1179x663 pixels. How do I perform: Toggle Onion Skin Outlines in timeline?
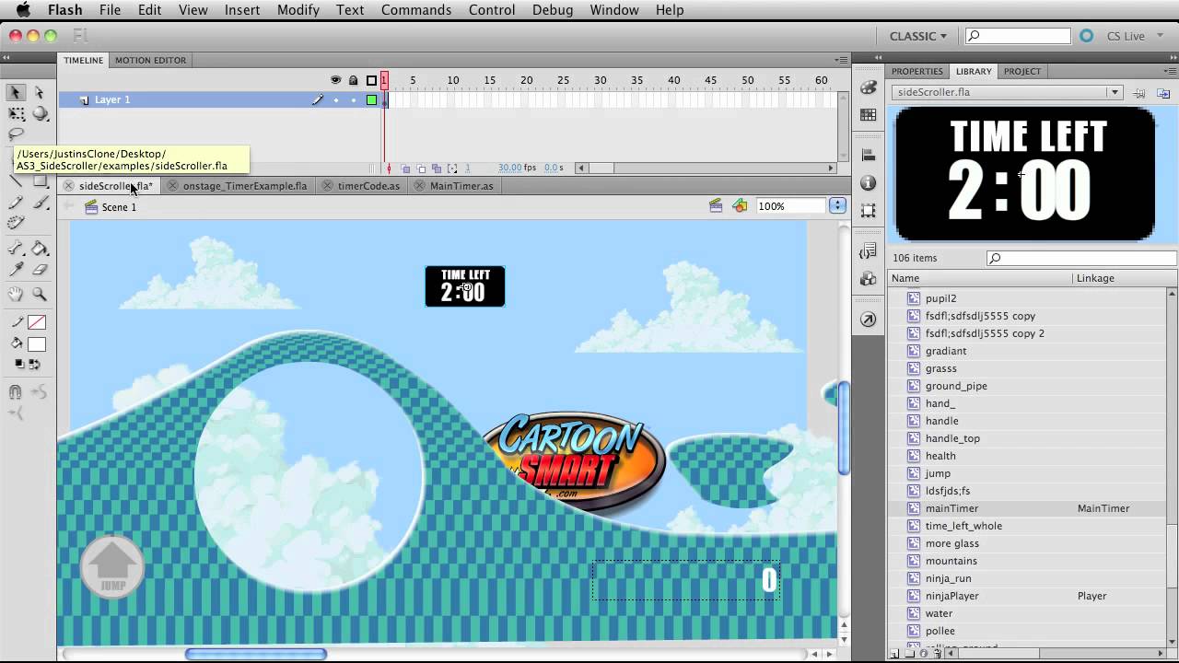tap(421, 169)
